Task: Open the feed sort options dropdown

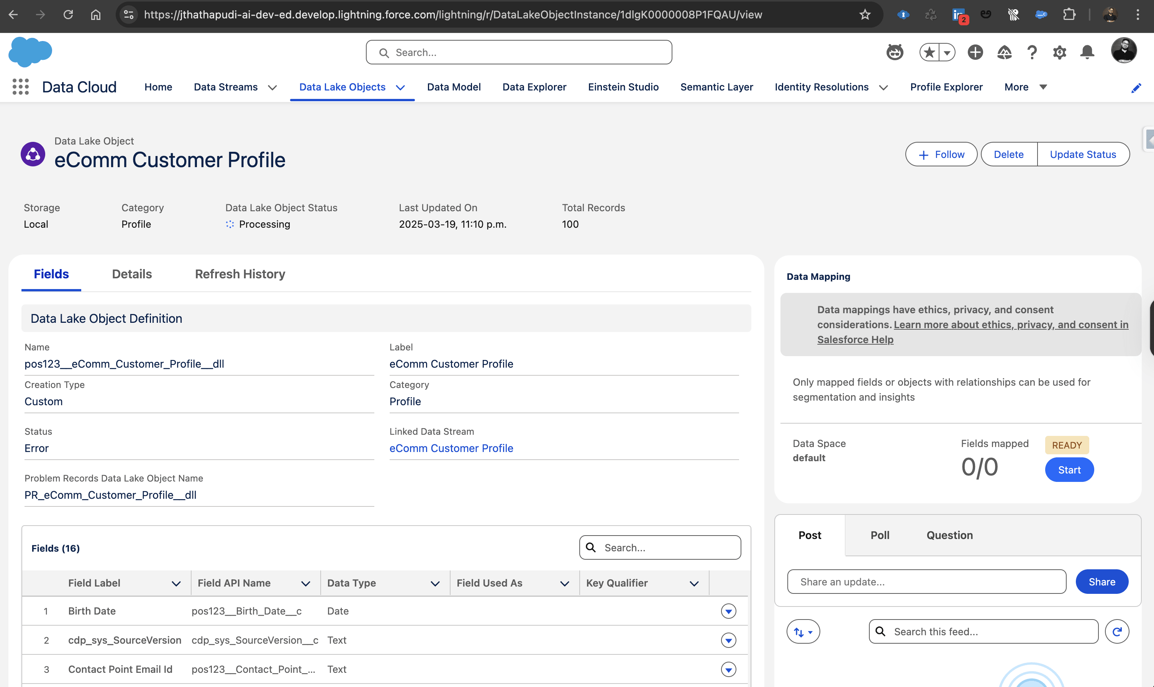Action: 803,631
